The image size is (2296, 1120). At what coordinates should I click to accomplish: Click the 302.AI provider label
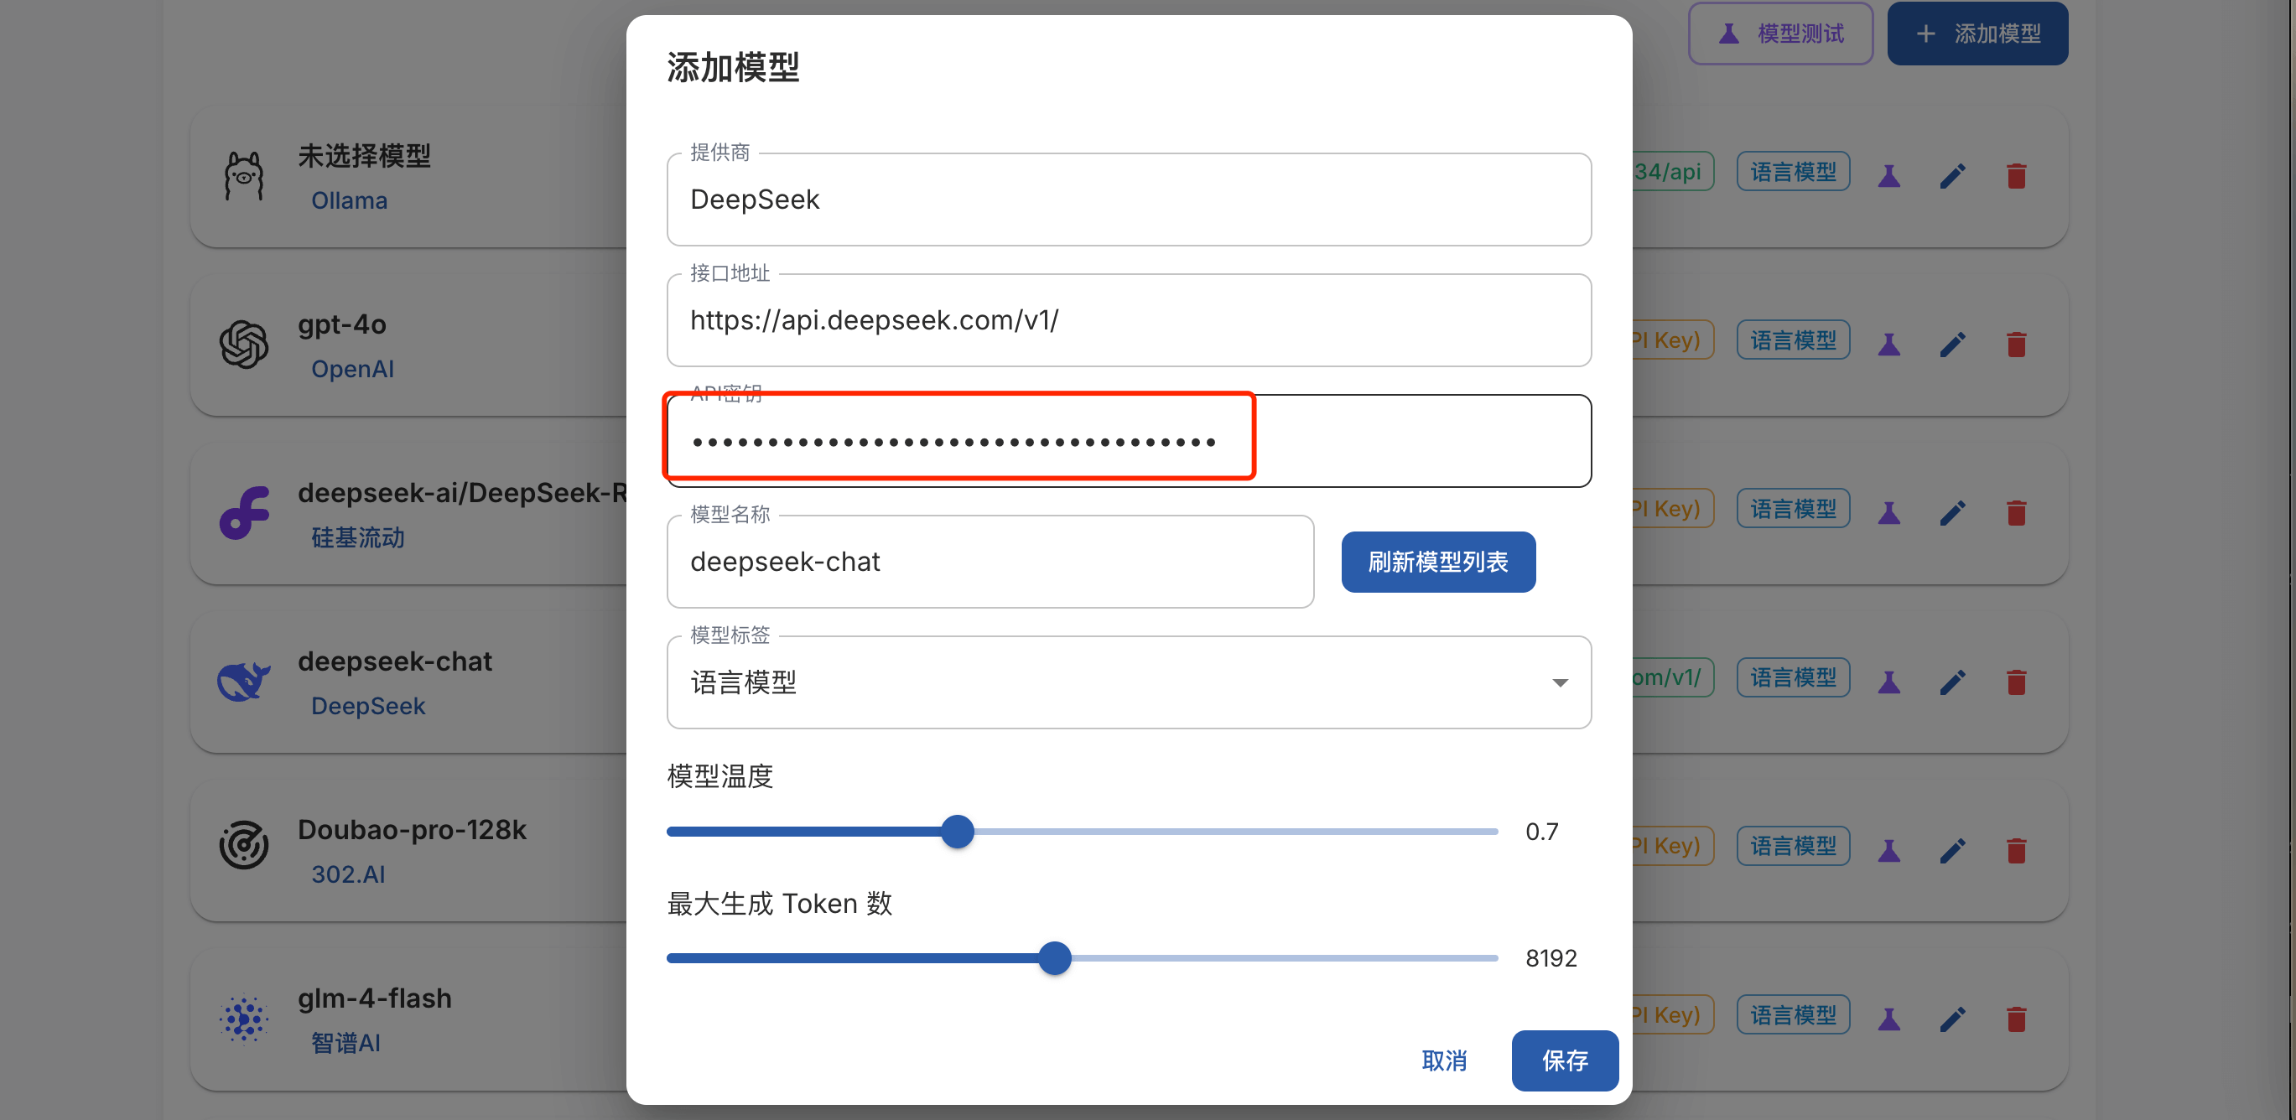pos(348,874)
